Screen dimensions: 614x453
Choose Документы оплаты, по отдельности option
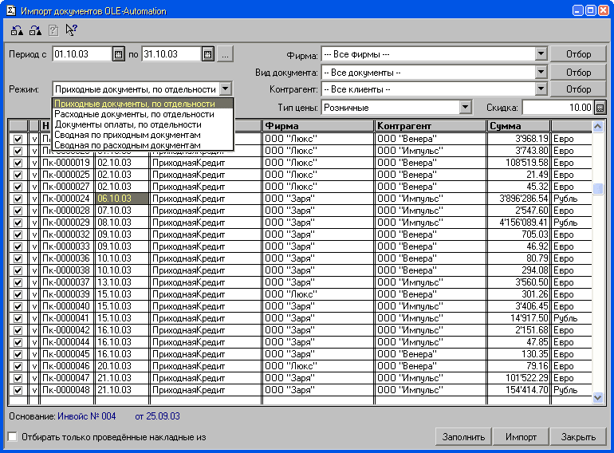click(143, 124)
